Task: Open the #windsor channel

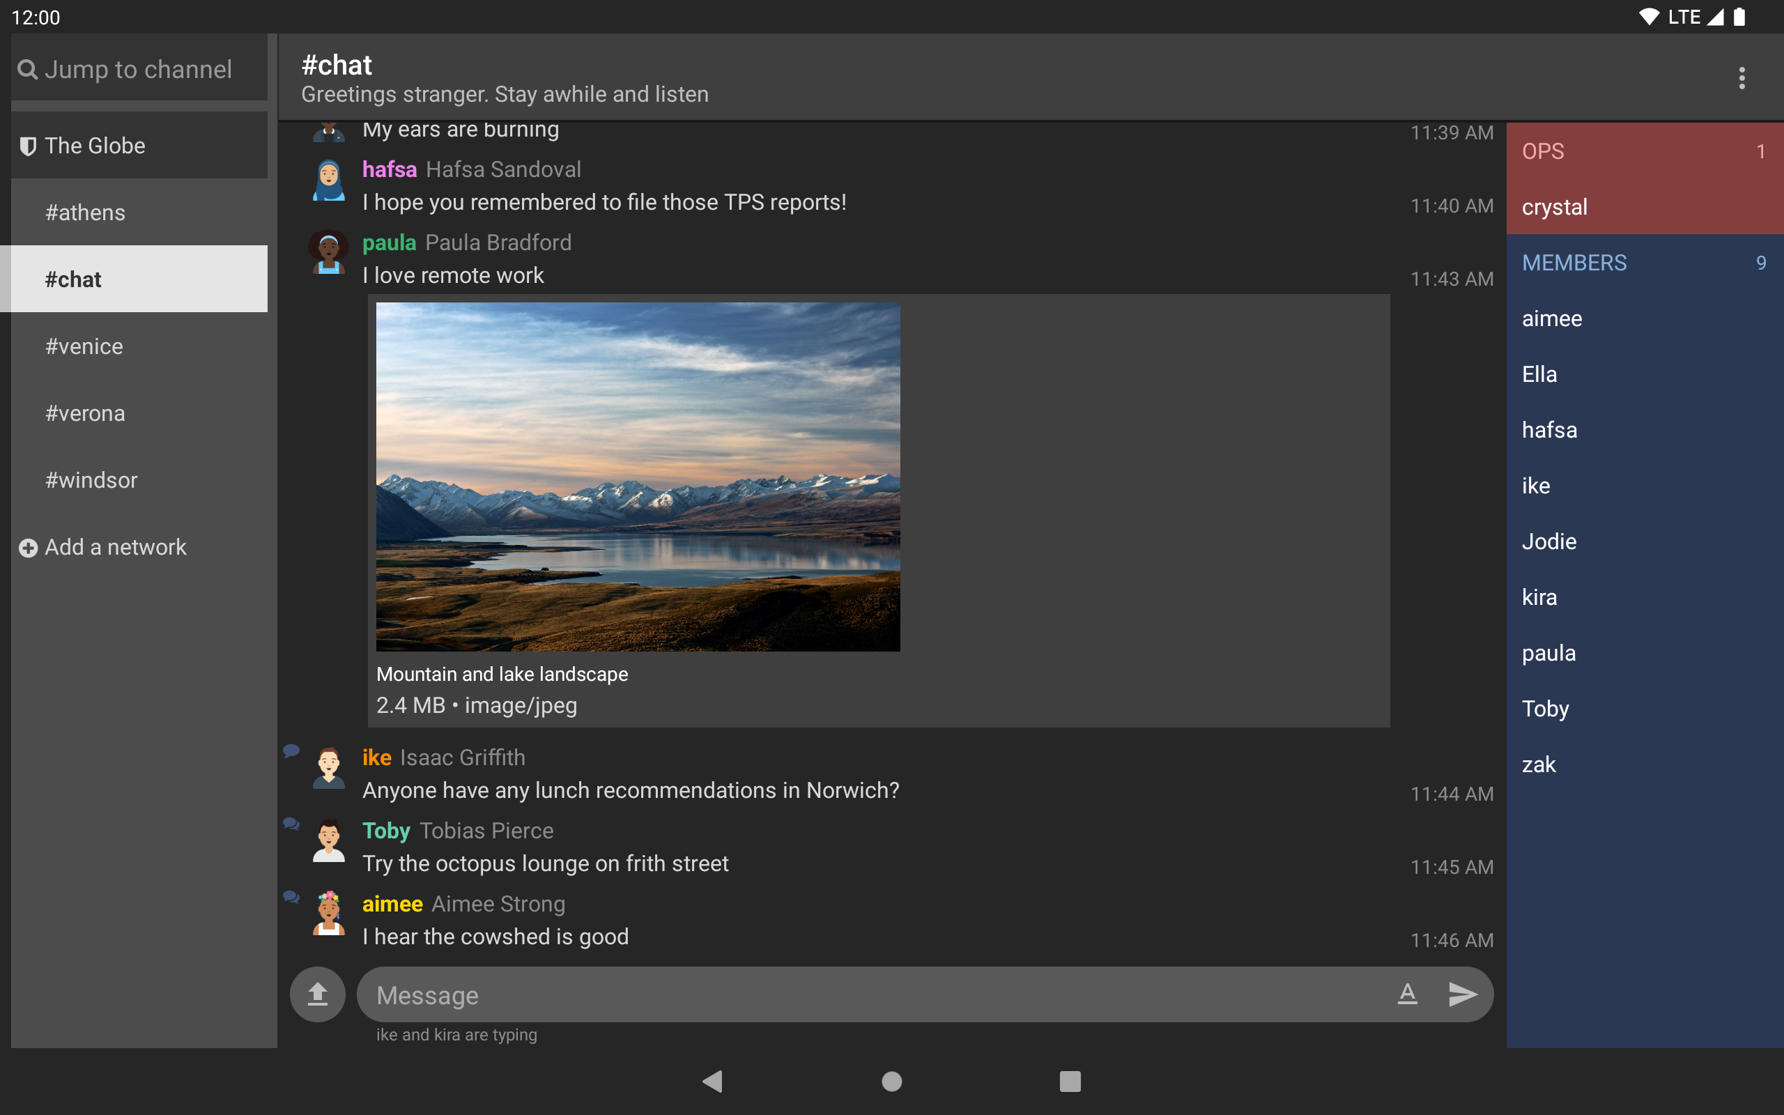Action: 139,480
